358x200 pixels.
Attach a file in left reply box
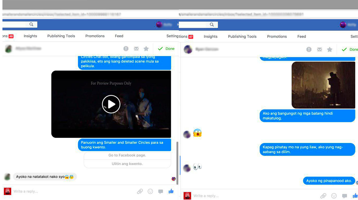[x=140, y=192]
